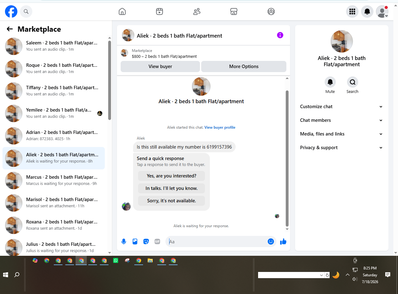Open Yemilee's conversation
Image resolution: width=398 pixels, height=294 pixels.
(53, 113)
